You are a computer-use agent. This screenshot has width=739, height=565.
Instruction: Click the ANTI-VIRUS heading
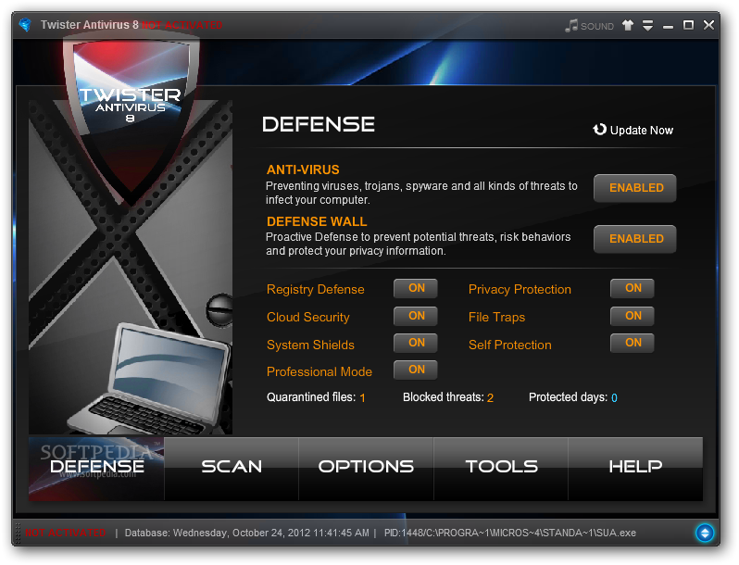tap(303, 169)
